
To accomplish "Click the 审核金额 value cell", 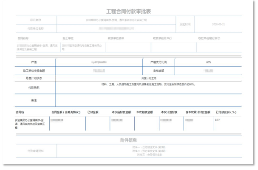I will [208, 71].
